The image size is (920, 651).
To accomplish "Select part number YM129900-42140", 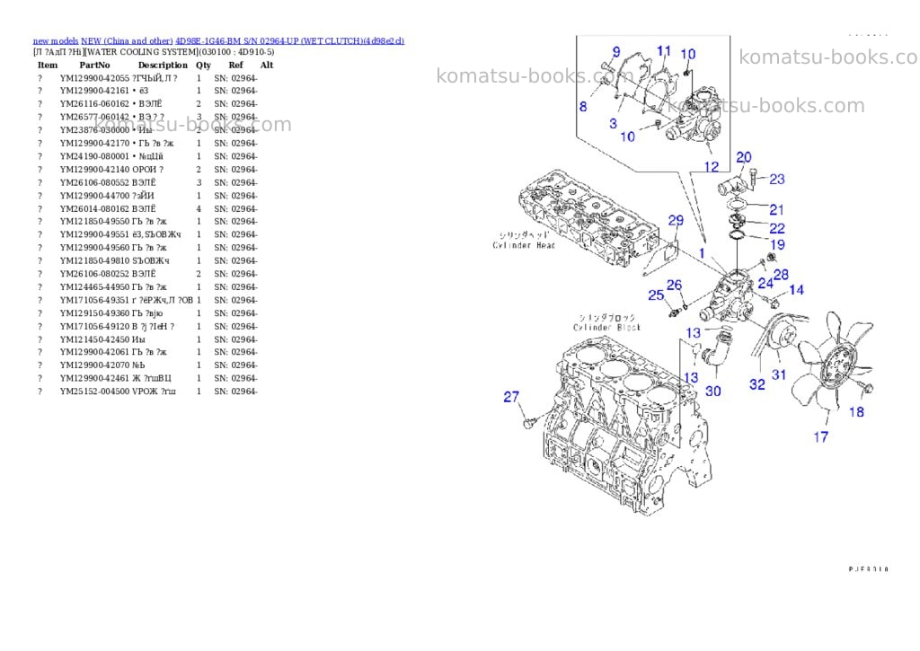I will [94, 170].
